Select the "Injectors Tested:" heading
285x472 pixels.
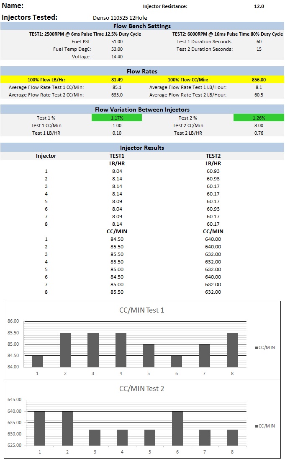pos(29,17)
